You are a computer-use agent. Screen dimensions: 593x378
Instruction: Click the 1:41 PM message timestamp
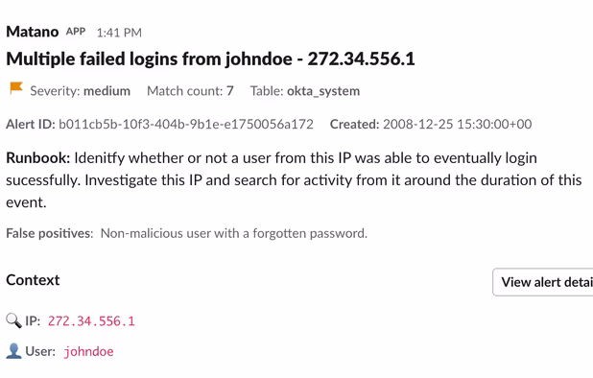point(119,33)
